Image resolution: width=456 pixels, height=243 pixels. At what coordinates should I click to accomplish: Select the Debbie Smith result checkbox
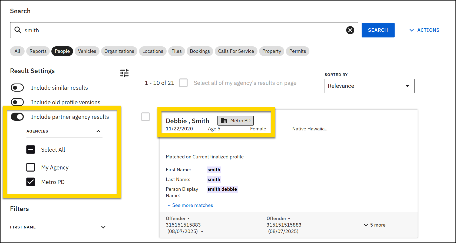(146, 117)
